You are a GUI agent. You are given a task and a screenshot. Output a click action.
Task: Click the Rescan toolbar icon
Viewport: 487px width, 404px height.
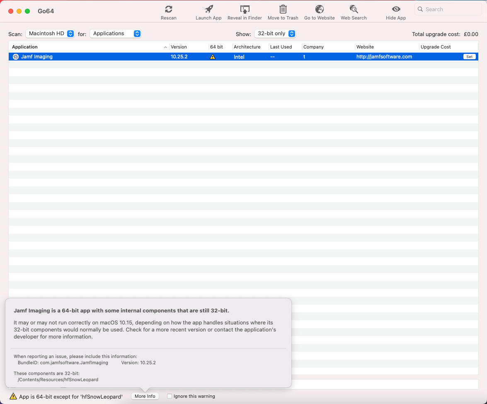[x=169, y=10]
